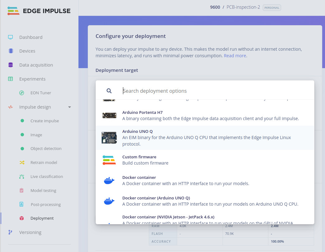Open Post-processing

45,205
